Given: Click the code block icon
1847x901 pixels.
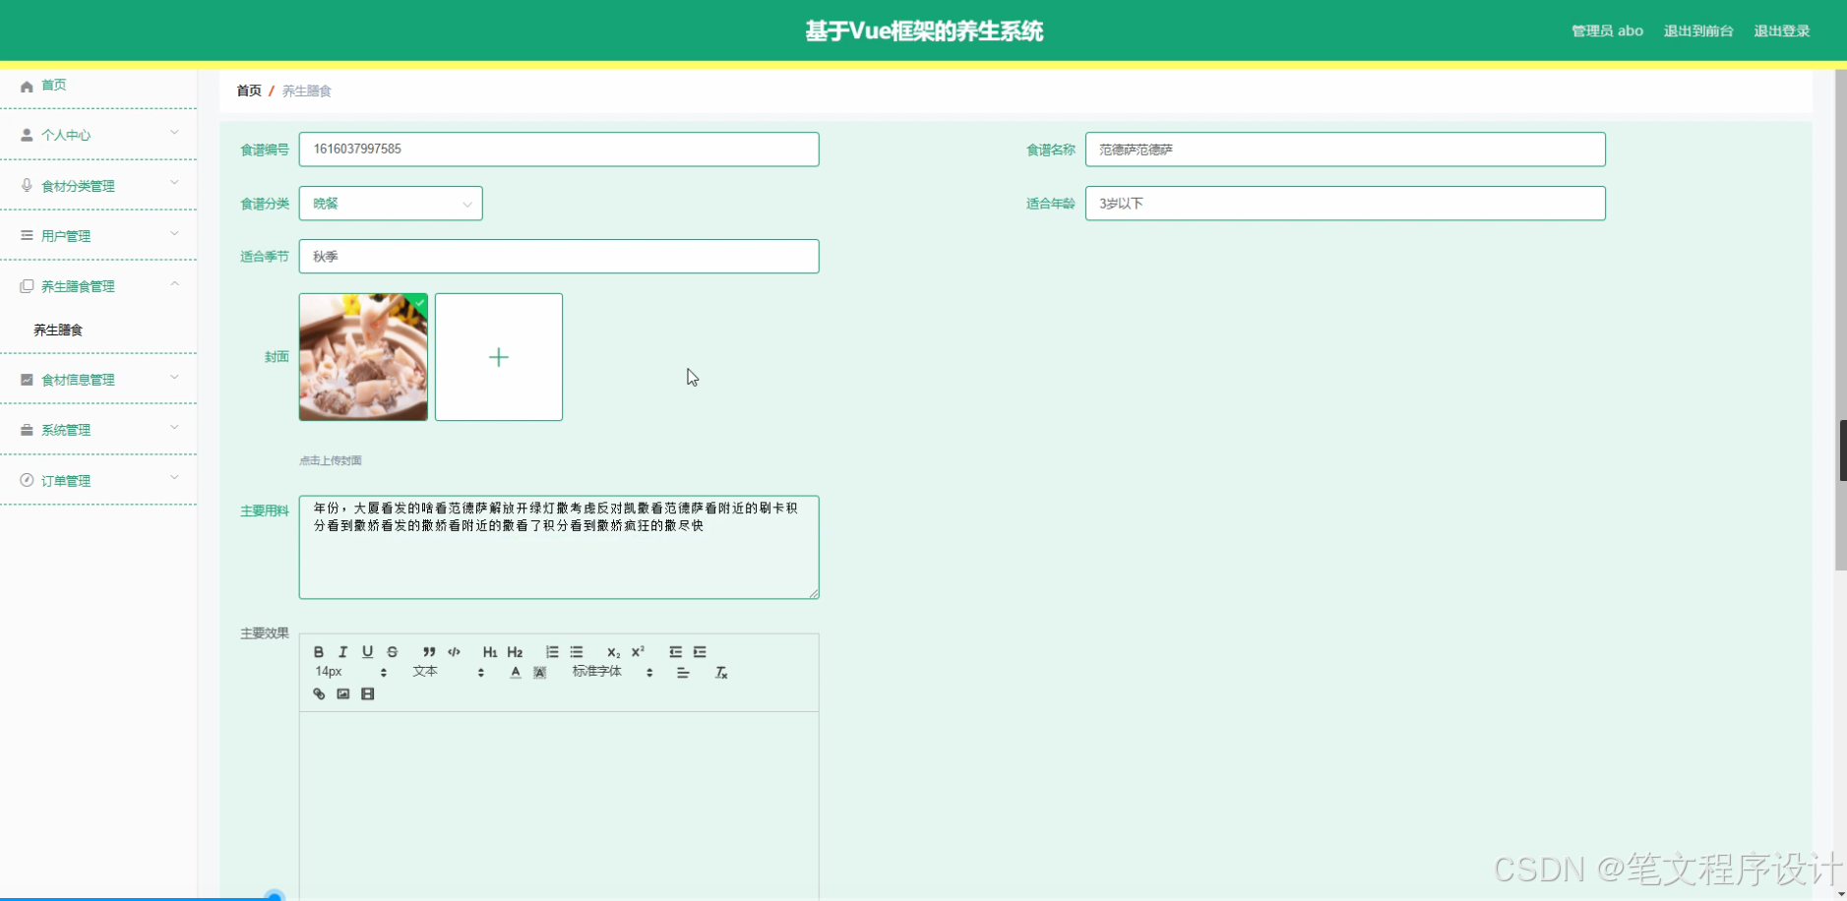Looking at the screenshot, I should coord(454,651).
